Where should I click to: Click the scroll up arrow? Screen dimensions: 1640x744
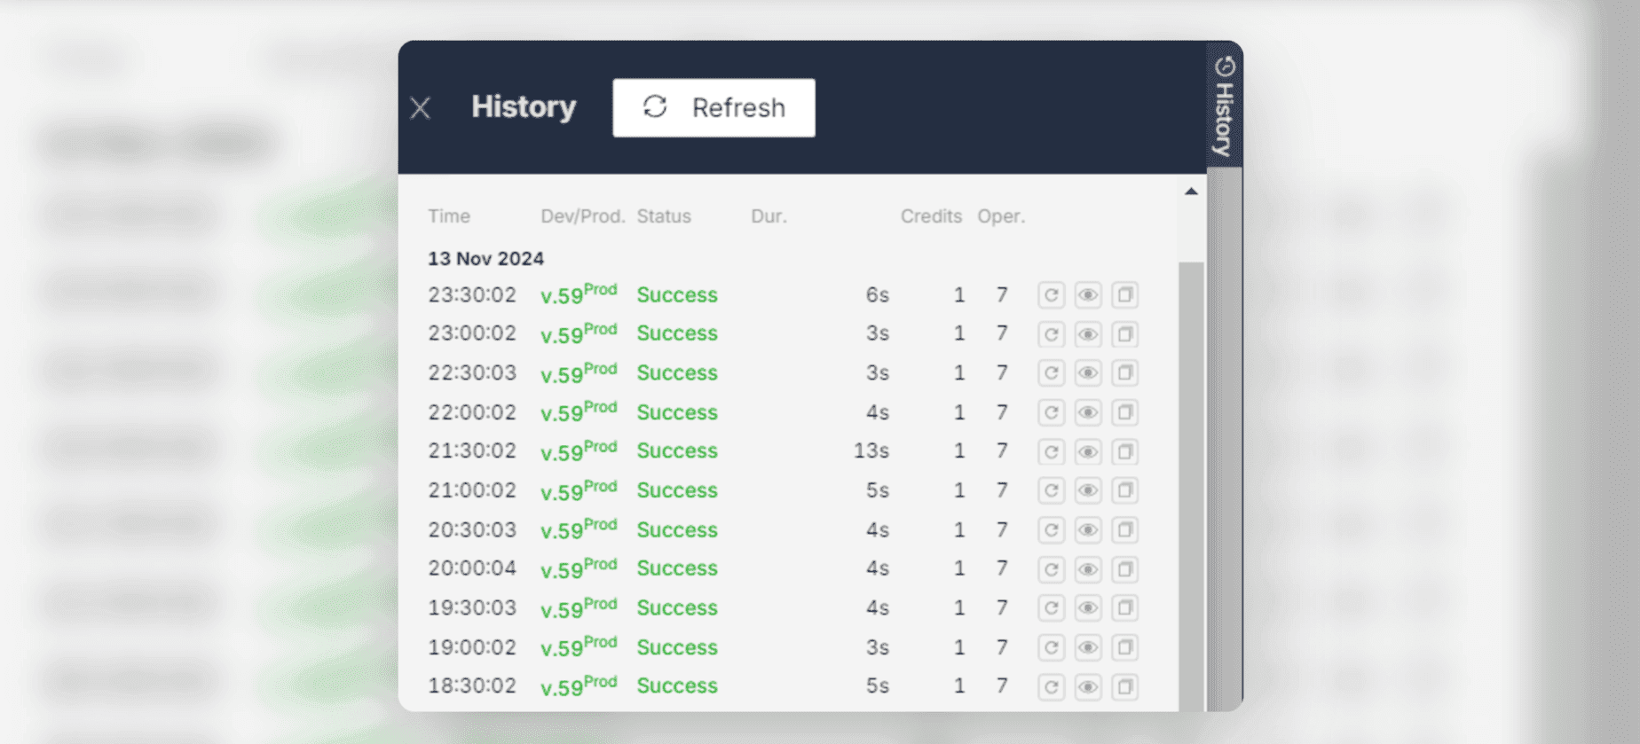(1191, 192)
